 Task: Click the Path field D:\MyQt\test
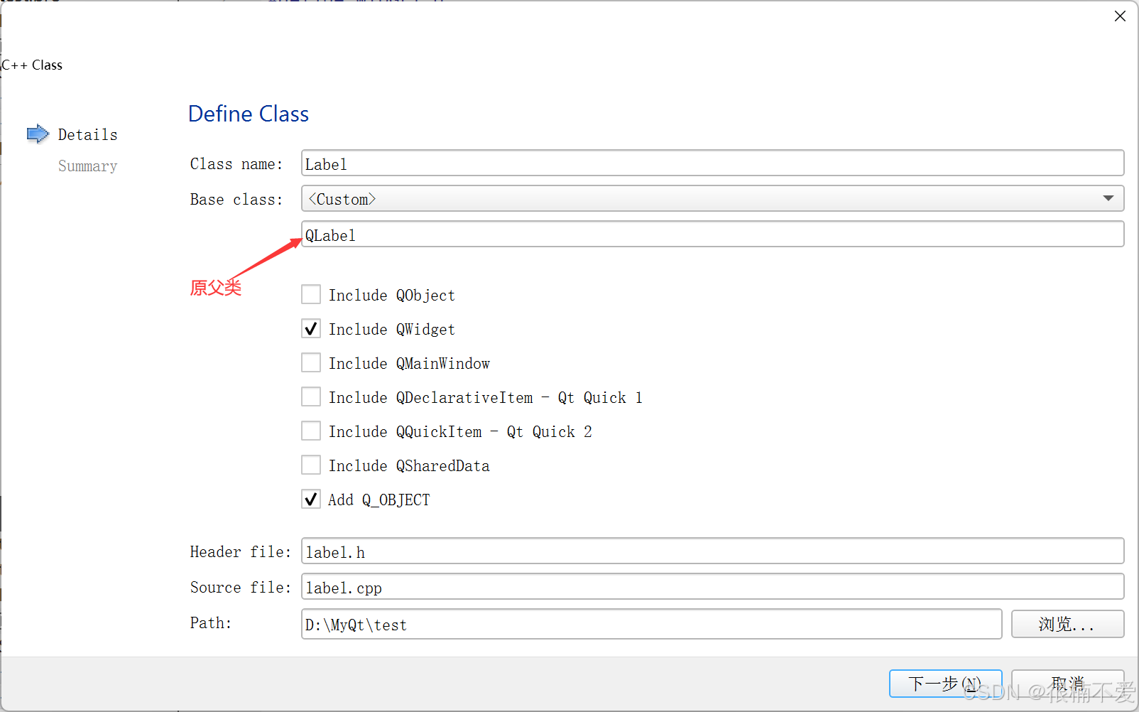[x=651, y=624]
